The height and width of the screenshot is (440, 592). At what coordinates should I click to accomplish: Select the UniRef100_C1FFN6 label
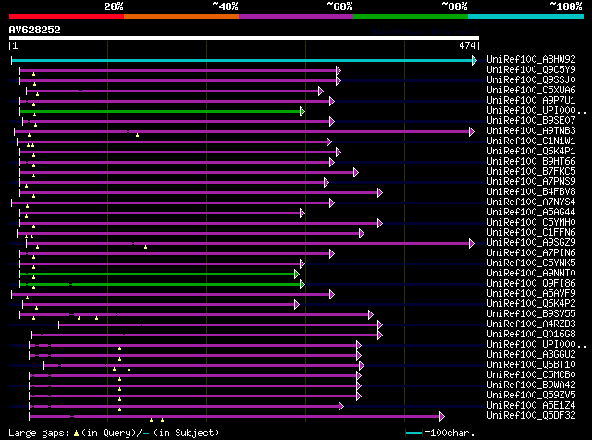pos(531,233)
